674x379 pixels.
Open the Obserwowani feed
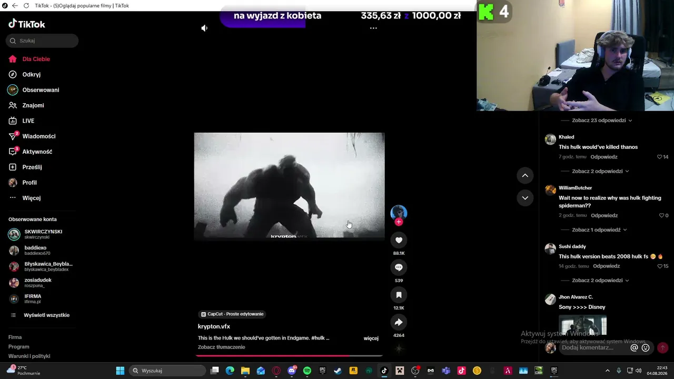(41, 90)
